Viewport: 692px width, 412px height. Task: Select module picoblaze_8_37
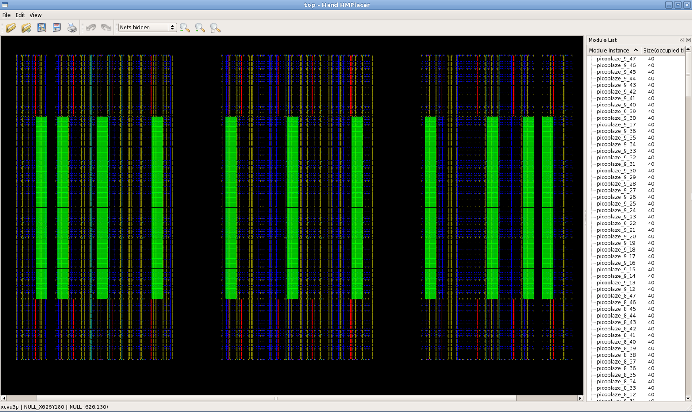click(x=616, y=362)
